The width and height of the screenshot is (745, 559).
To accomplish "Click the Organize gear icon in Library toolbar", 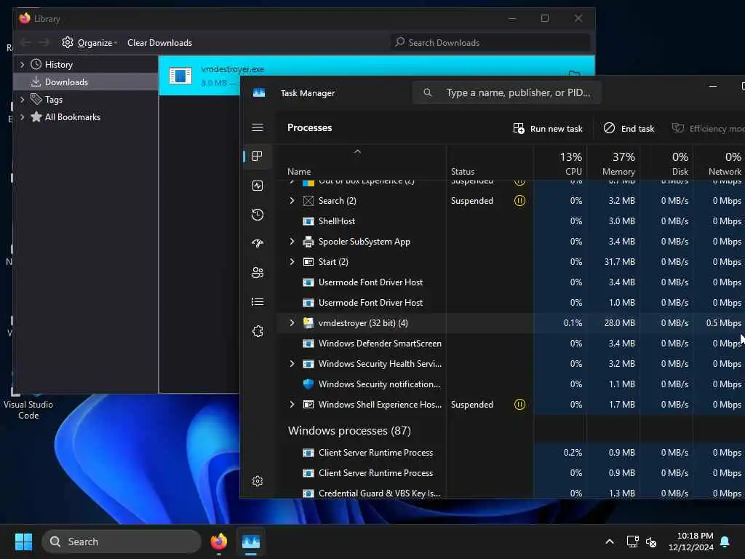I will point(68,42).
